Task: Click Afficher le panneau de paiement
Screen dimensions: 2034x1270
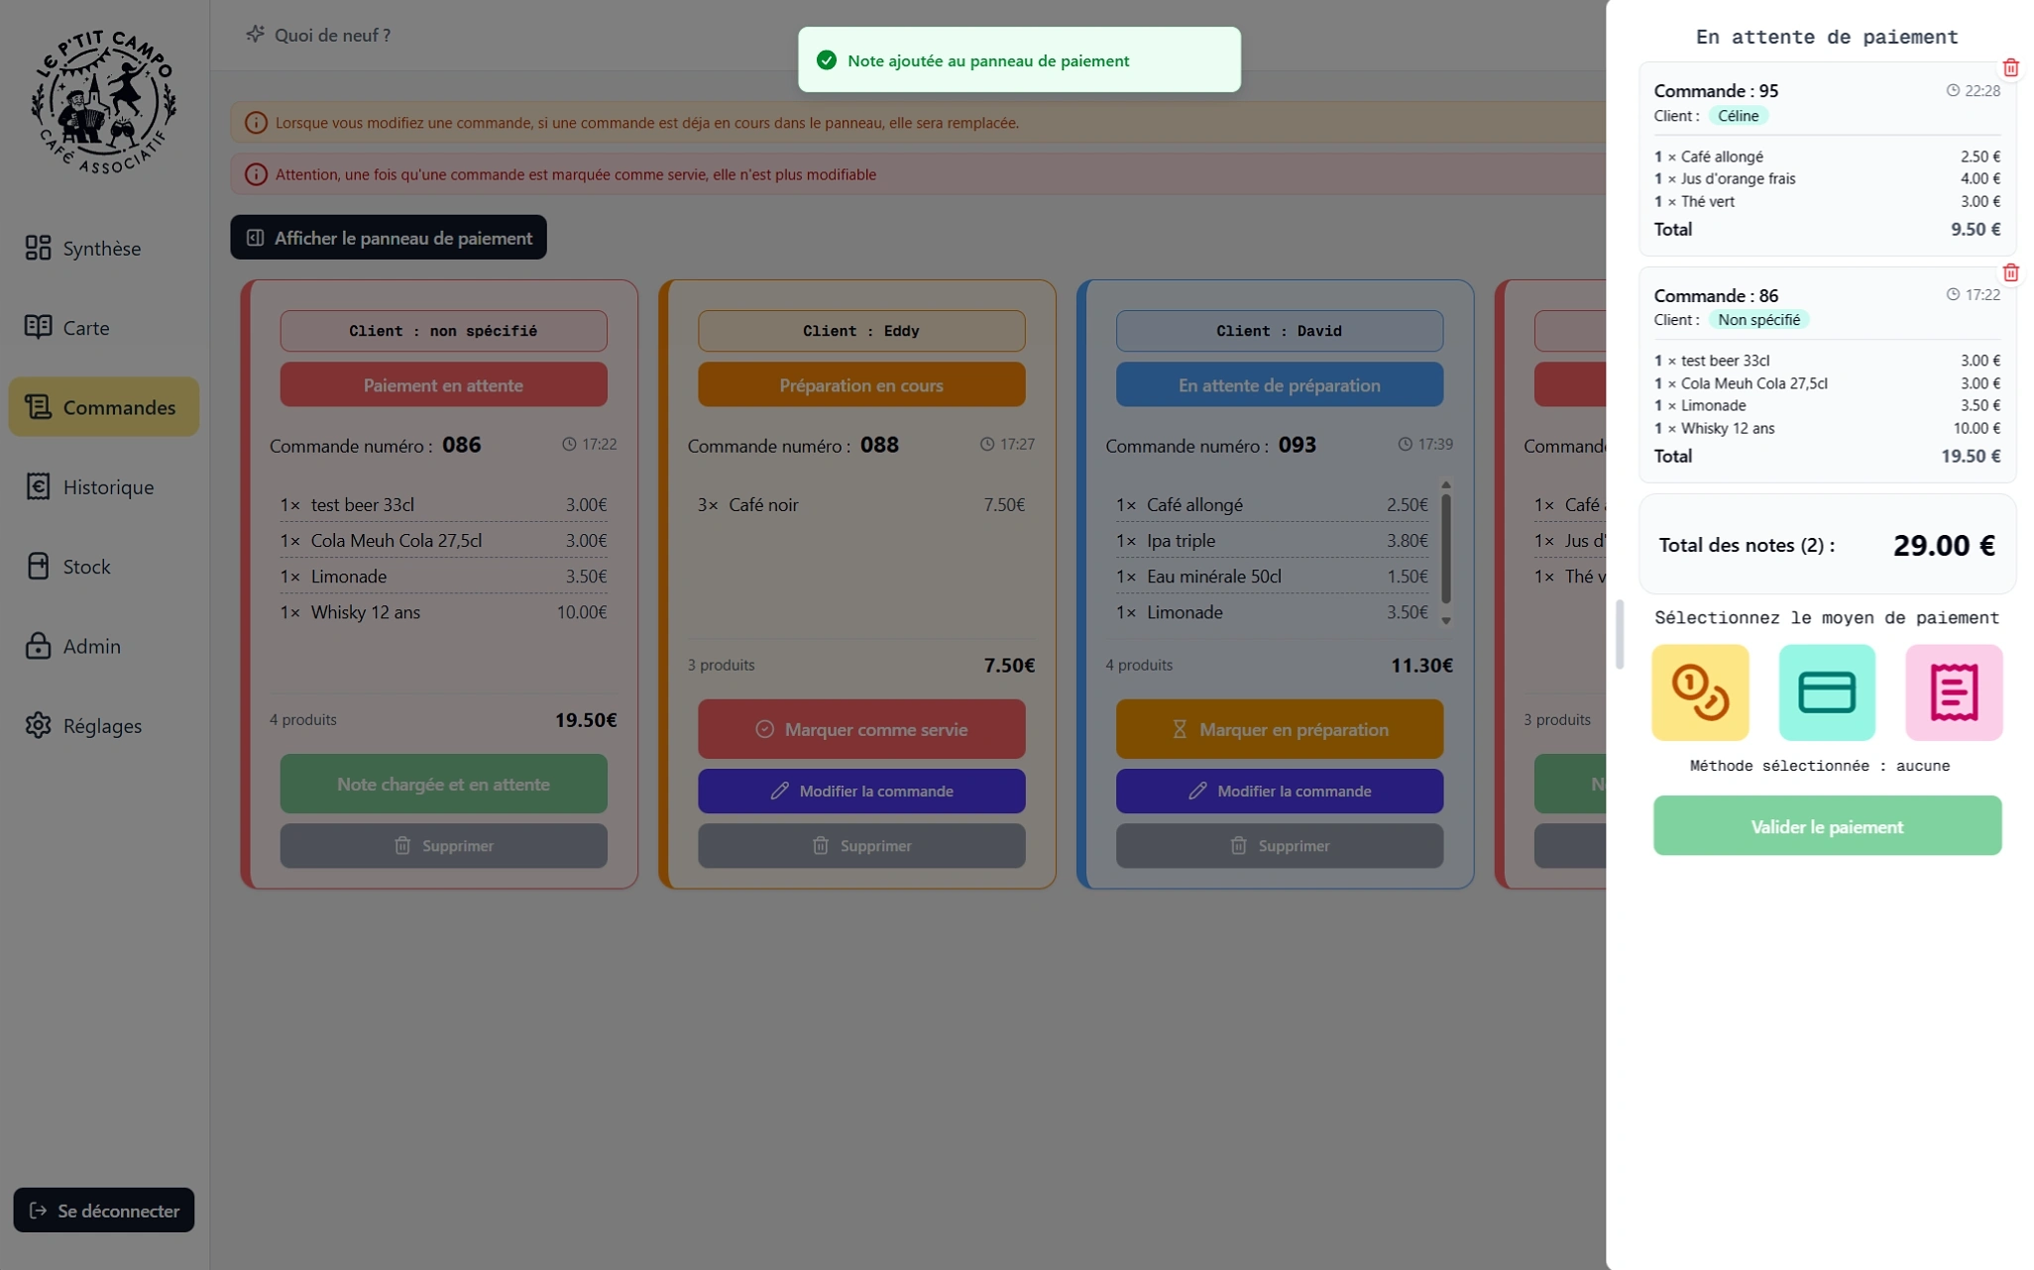Action: tap(389, 238)
